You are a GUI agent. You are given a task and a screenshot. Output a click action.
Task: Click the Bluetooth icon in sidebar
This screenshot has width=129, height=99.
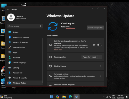click(10, 37)
